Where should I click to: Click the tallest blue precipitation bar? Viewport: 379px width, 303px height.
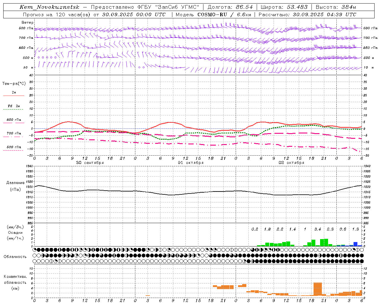(x=356, y=244)
